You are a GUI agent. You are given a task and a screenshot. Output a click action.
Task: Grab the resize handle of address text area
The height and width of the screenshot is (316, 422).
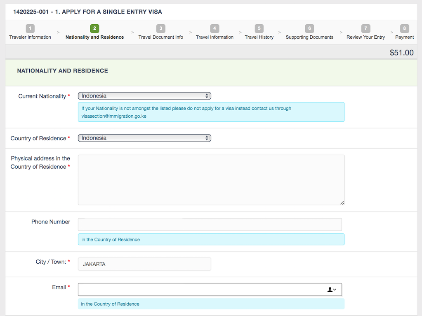tap(342, 202)
